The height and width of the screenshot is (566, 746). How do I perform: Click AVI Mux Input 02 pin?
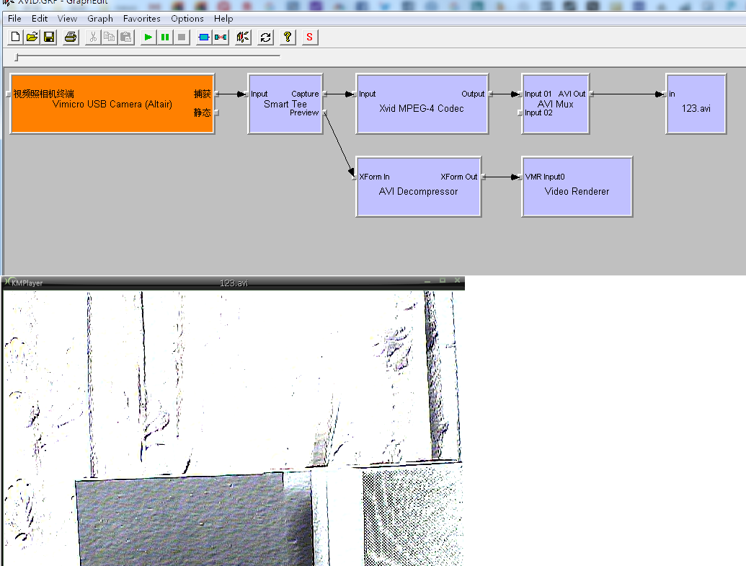pos(520,112)
